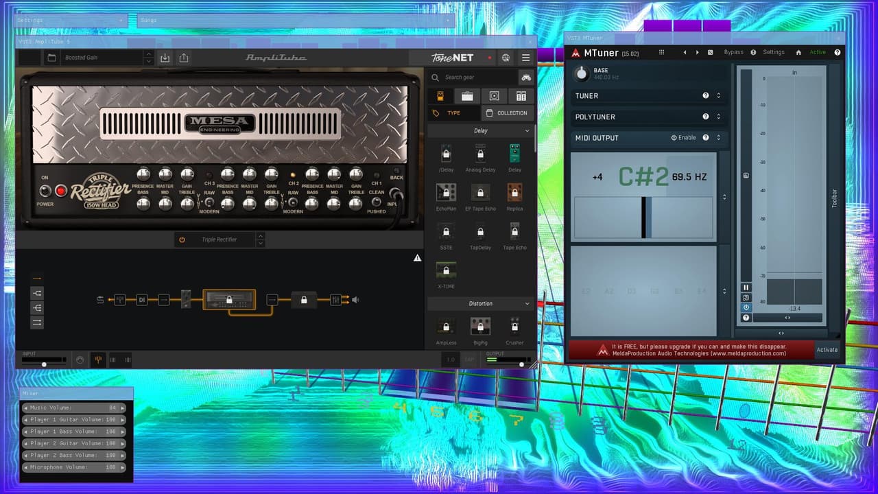Expand the POLYTUNER section arrows
This screenshot has height=494, width=878.
tap(719, 117)
